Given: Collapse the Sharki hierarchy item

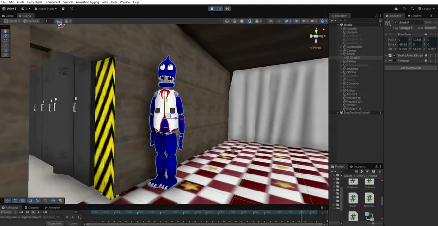Looking at the screenshot, I should pyautogui.click(x=341, y=54).
